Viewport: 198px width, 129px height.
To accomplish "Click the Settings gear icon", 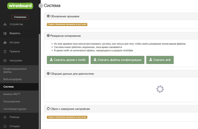I will [x=5, y=61].
